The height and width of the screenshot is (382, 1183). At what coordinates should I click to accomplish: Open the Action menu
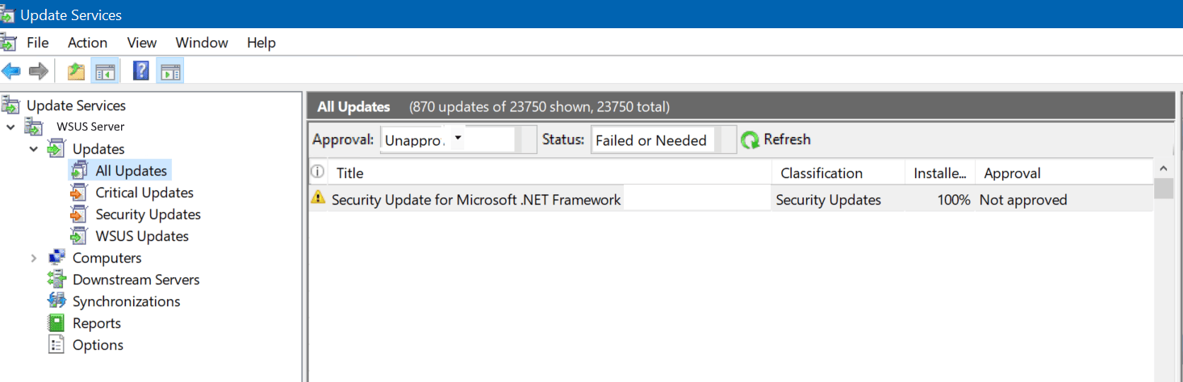pos(87,43)
